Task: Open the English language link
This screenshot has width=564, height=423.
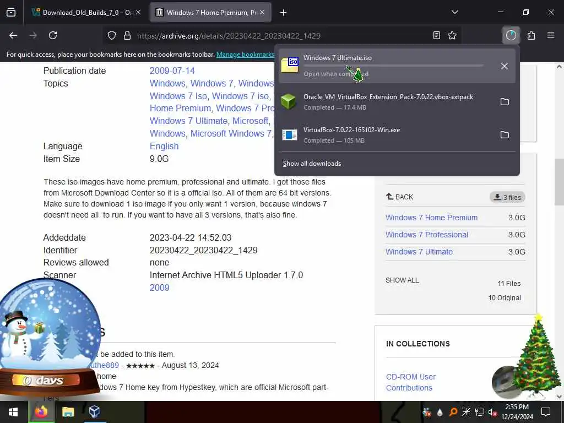Action: pos(164,147)
